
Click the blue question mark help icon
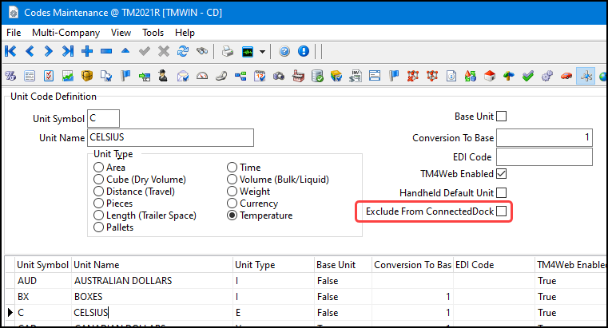click(284, 52)
